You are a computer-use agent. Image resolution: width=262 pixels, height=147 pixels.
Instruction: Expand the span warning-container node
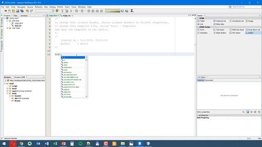click(7, 91)
